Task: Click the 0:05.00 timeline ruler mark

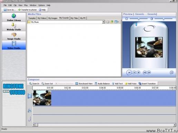Action: (x=120, y=88)
